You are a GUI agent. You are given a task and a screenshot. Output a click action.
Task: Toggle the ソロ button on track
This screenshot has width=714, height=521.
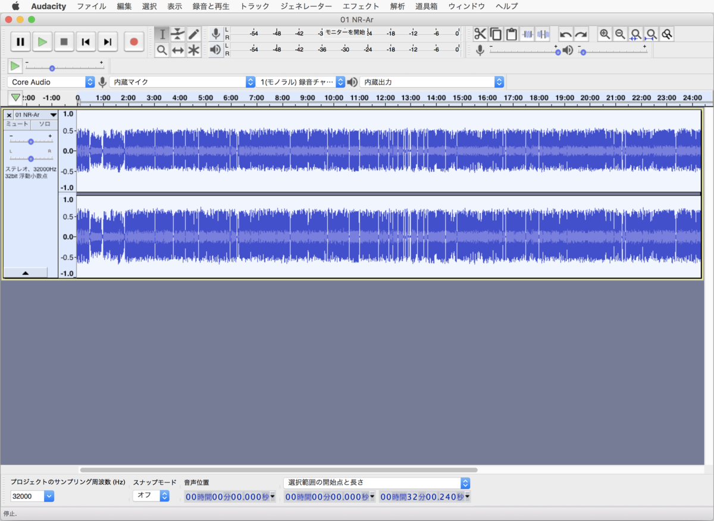click(x=45, y=124)
